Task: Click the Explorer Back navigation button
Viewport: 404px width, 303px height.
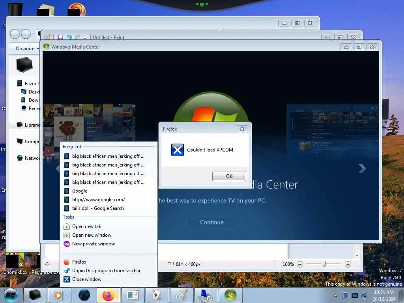Action: tap(15, 34)
